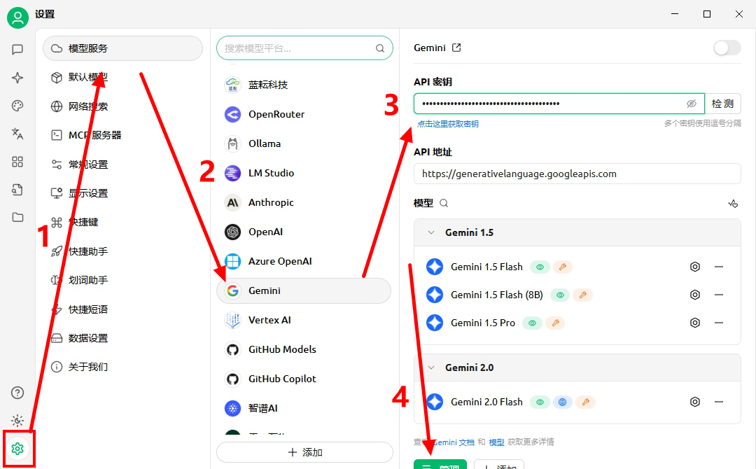Select OpenRouter provider

(x=304, y=114)
